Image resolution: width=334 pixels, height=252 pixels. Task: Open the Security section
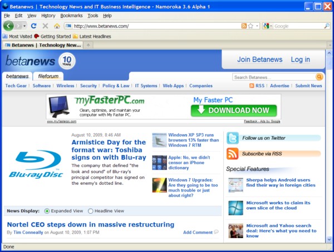(x=89, y=85)
